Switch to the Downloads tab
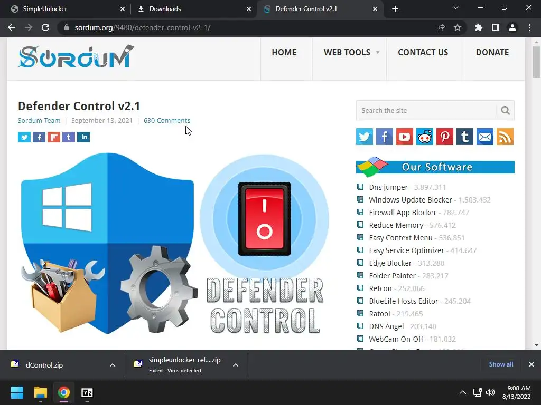541x405 pixels. 194,9
